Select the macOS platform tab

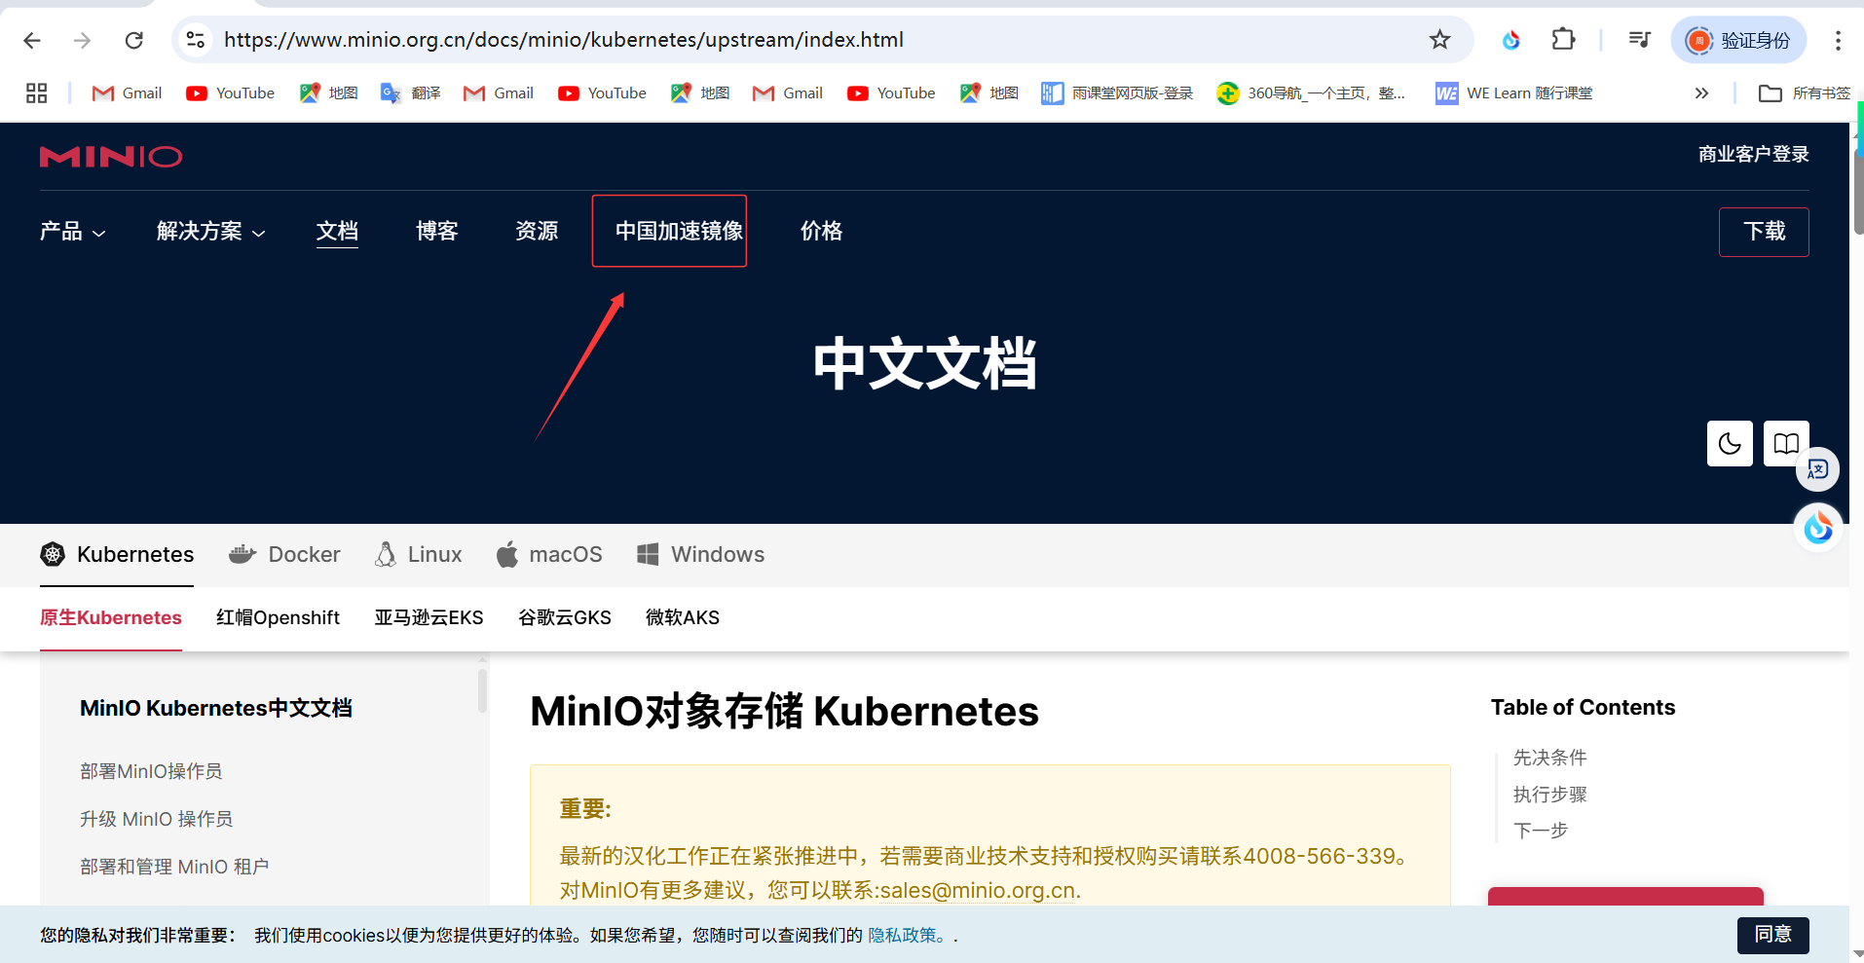pyautogui.click(x=549, y=554)
